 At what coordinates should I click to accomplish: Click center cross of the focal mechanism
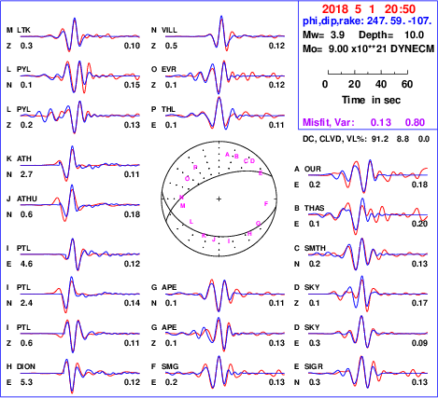219,199
